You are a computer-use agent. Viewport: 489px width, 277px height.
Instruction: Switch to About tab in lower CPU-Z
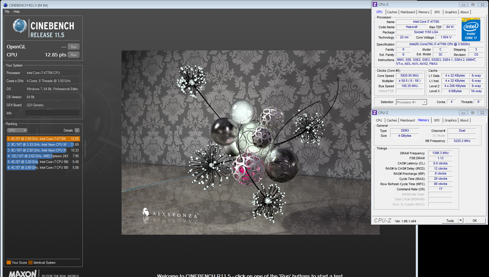coord(464,120)
